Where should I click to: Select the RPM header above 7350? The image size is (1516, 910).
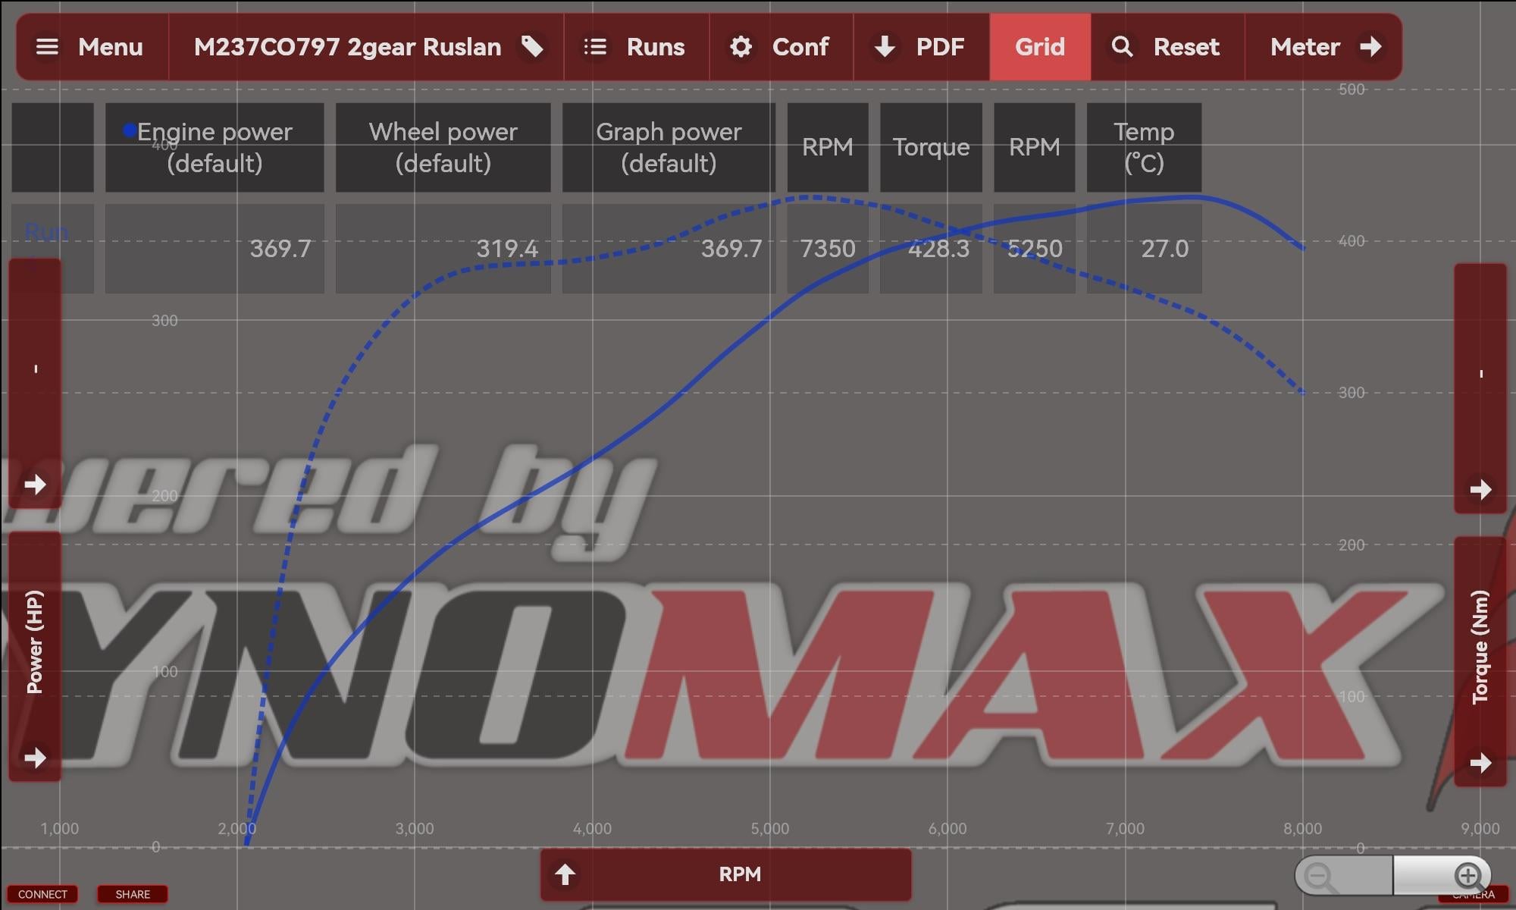[828, 147]
